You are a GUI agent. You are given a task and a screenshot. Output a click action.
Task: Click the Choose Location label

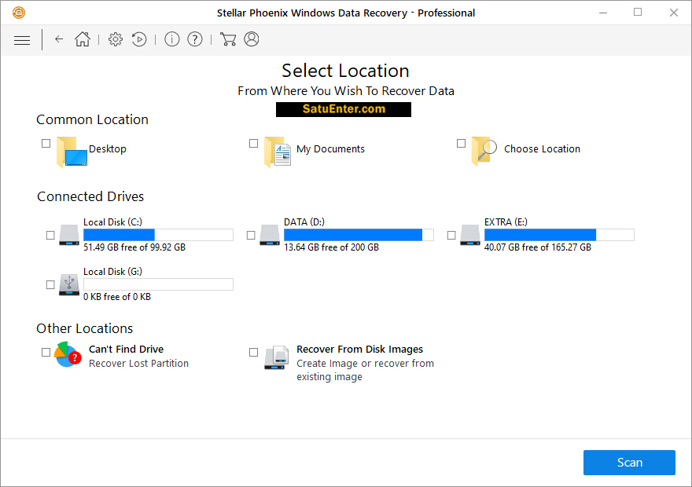(542, 149)
